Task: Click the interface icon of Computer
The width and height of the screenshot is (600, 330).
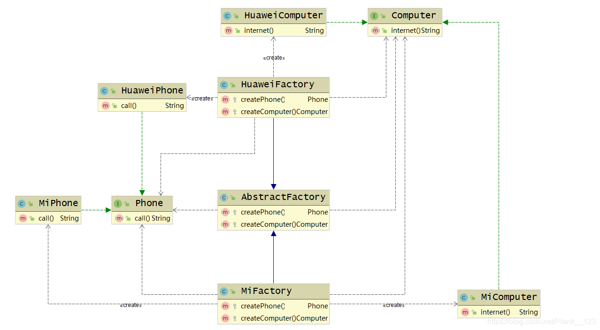Action: click(x=374, y=16)
